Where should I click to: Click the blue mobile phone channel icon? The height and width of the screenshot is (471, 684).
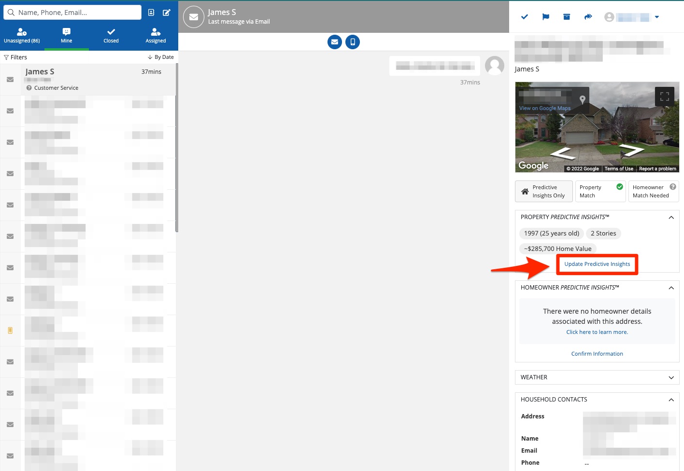tap(353, 42)
